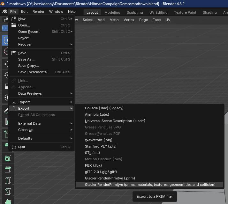Image resolution: width=228 pixels, height=204 pixels.
Task: Open the Edit menu
Action: coord(24,11)
